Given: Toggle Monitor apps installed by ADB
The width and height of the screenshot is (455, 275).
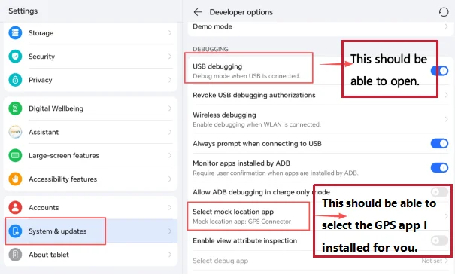Looking at the screenshot, I should 440,168.
